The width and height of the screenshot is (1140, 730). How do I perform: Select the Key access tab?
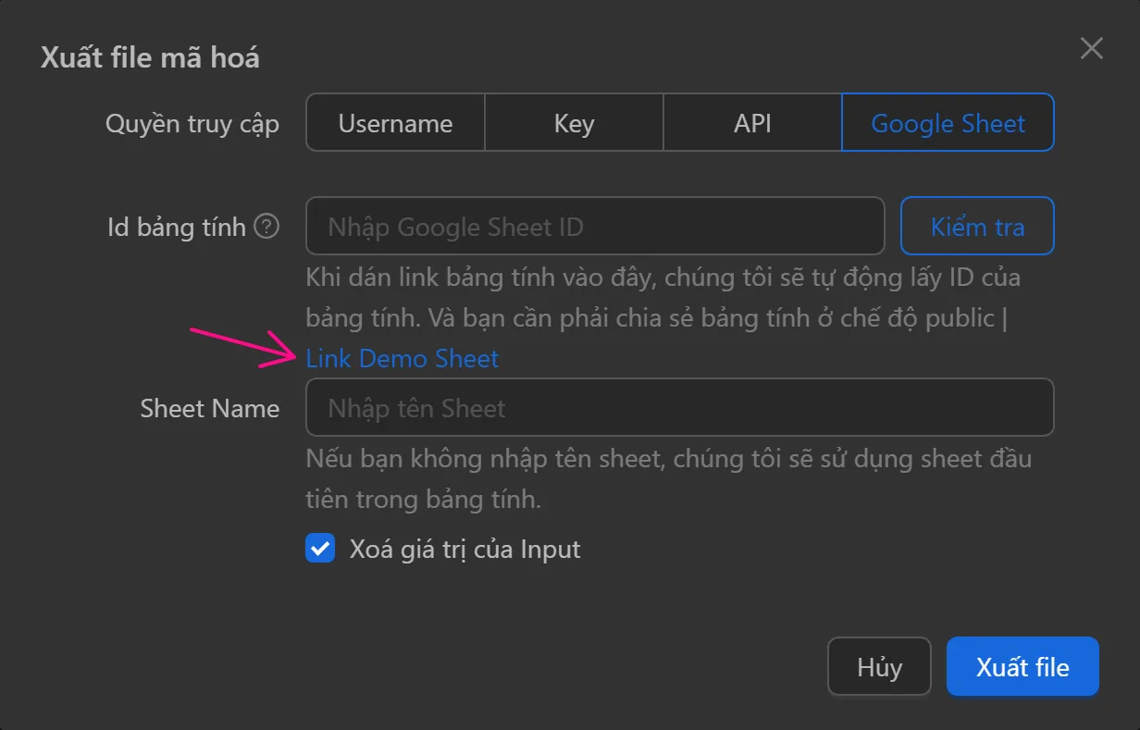[574, 122]
